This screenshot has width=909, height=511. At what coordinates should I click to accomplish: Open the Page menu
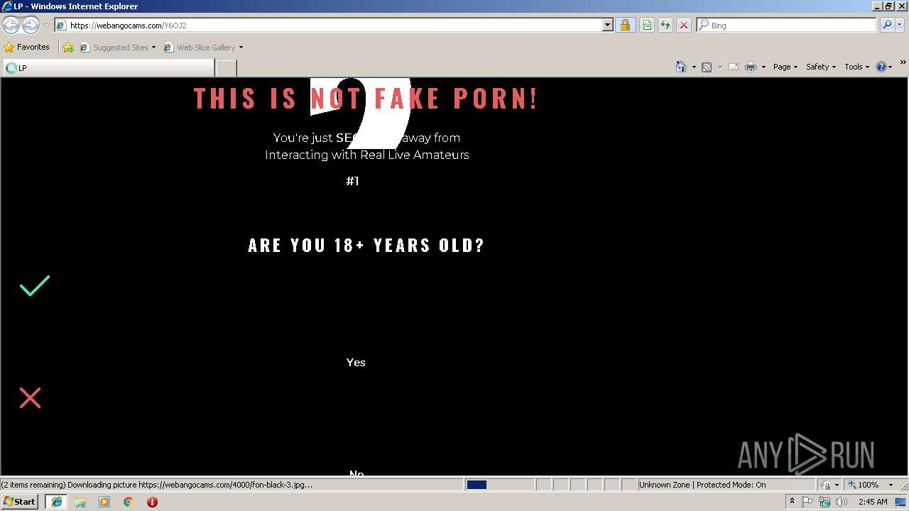tap(785, 67)
